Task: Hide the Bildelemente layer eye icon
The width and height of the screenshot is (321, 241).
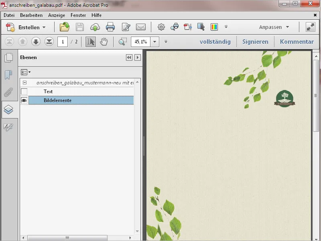Action: [24, 100]
